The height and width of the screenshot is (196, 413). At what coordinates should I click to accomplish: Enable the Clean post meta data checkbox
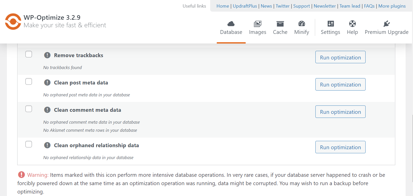29,82
